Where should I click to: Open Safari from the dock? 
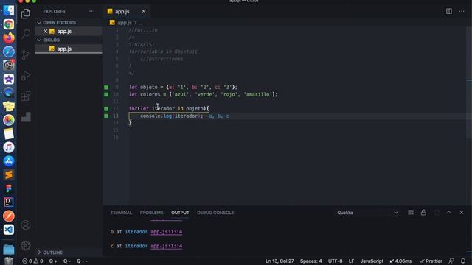pos(9,52)
